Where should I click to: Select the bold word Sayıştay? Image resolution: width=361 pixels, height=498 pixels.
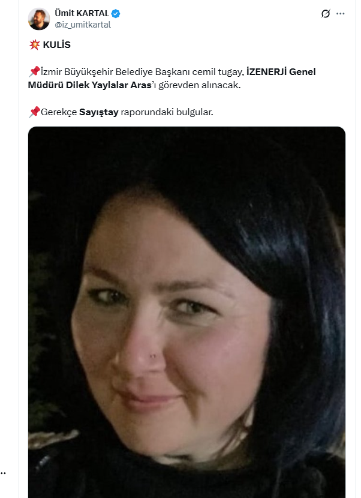tap(99, 112)
